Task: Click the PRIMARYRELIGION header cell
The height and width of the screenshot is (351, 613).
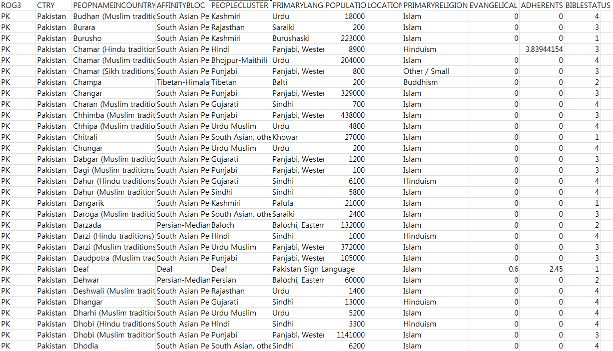Action: pos(435,5)
